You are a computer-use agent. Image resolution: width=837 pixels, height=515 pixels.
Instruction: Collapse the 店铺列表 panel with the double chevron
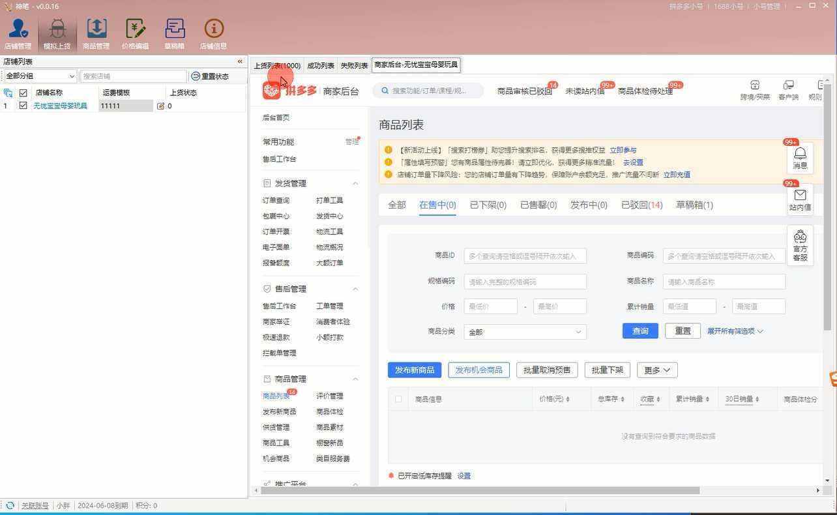click(240, 61)
